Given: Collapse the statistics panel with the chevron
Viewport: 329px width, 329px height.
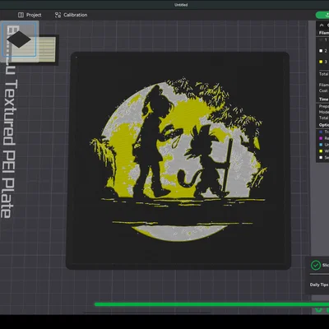Looking at the screenshot, I should pos(322,25).
